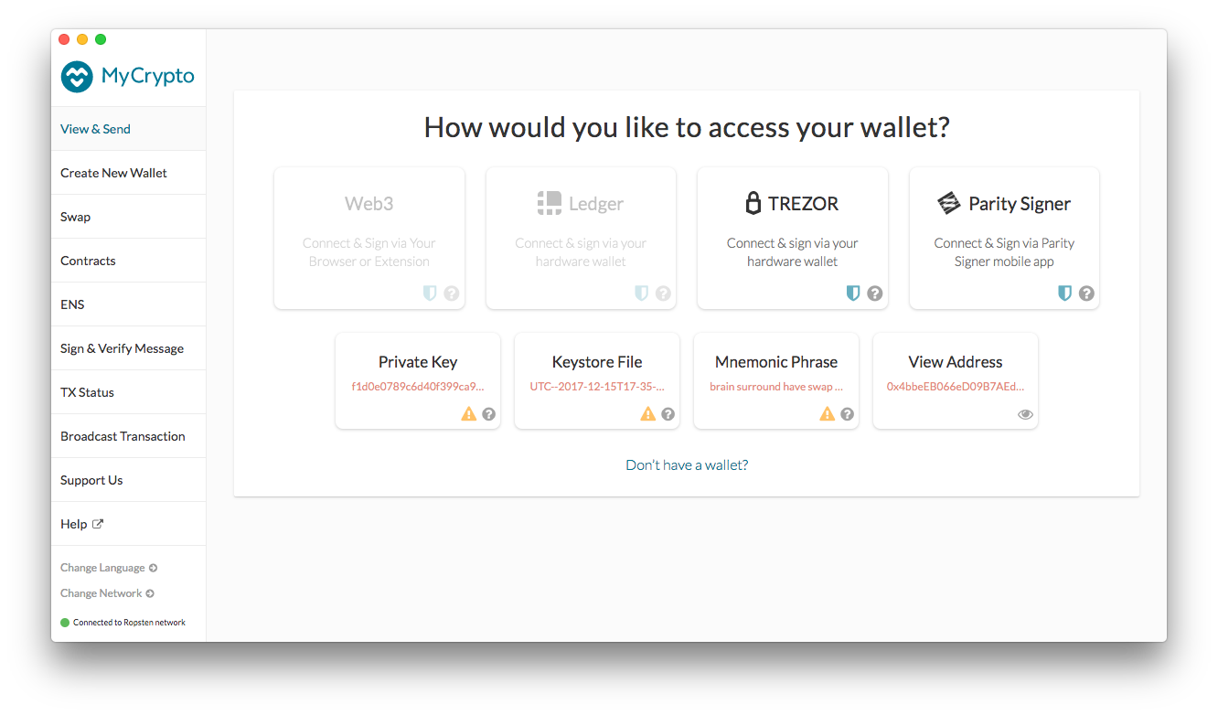The image size is (1218, 715).
Task: Click the Ledger hardware wallet icon
Action: [548, 202]
